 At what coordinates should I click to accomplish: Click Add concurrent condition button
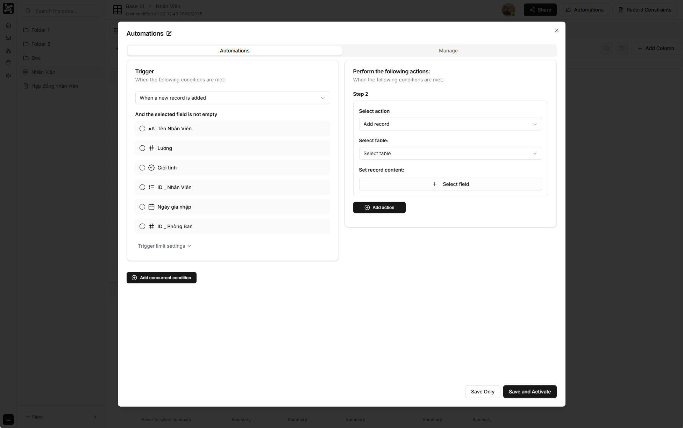pyautogui.click(x=162, y=278)
